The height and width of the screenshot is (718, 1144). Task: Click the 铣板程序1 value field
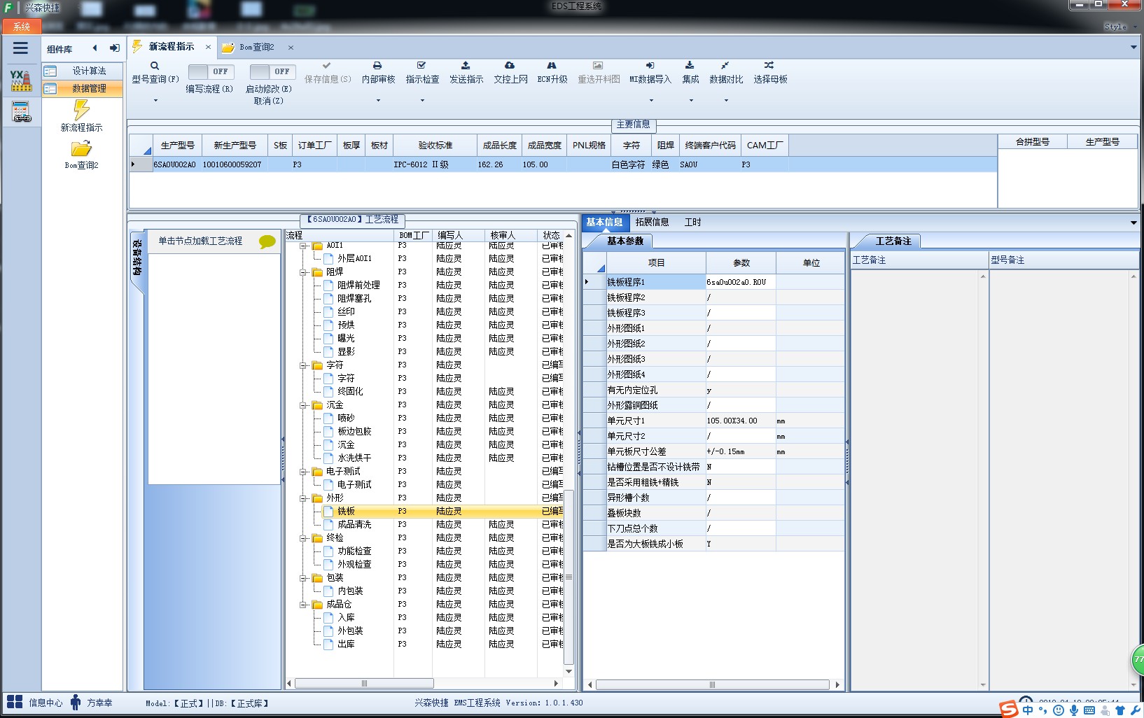point(741,282)
